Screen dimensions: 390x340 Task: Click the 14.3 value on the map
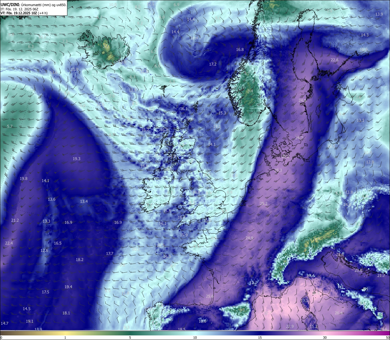pos(365,35)
